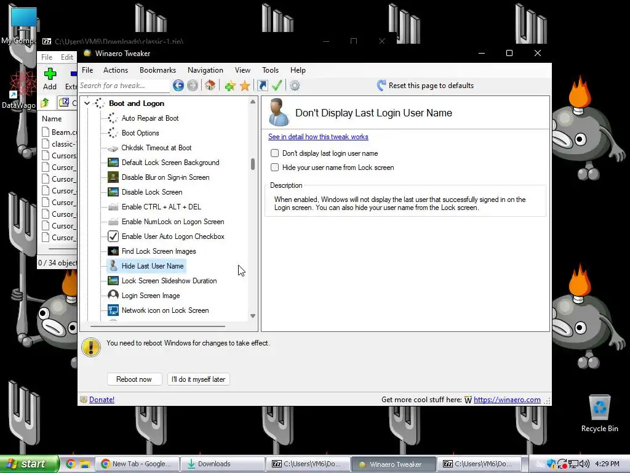630x473 pixels.
Task: Open the Edit menu in 7-Zip window
Action: pyautogui.click(x=67, y=57)
